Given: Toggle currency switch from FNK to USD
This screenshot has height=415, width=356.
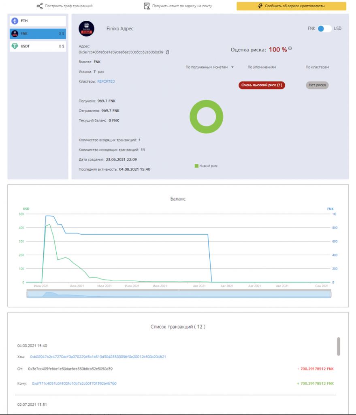Looking at the screenshot, I should (324, 29).
